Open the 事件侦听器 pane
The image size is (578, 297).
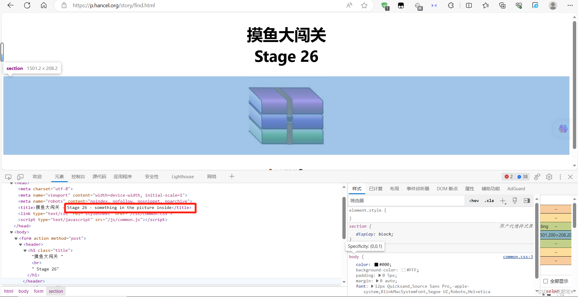tap(418, 189)
